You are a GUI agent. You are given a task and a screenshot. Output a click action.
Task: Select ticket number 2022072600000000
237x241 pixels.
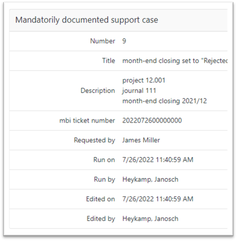coord(152,120)
